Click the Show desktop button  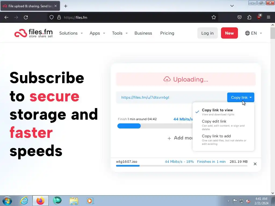[x=273, y=201]
